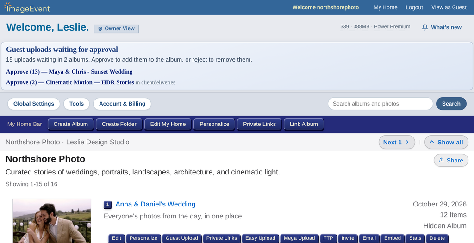Click Create Album in My Home Bar
This screenshot has width=474, height=243.
pyautogui.click(x=71, y=124)
